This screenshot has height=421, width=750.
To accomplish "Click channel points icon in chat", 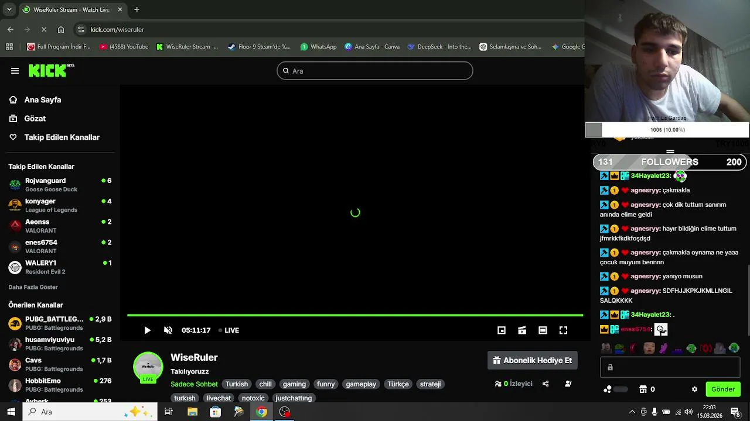I will 608,389.
